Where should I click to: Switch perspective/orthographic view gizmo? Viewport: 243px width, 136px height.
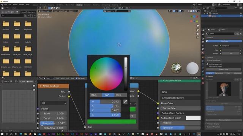[197, 37]
